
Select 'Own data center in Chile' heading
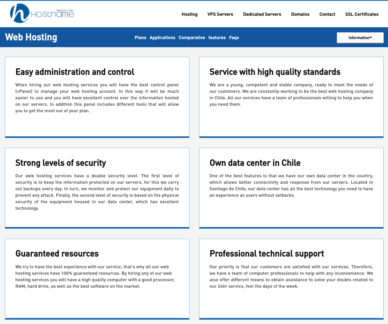(x=255, y=163)
